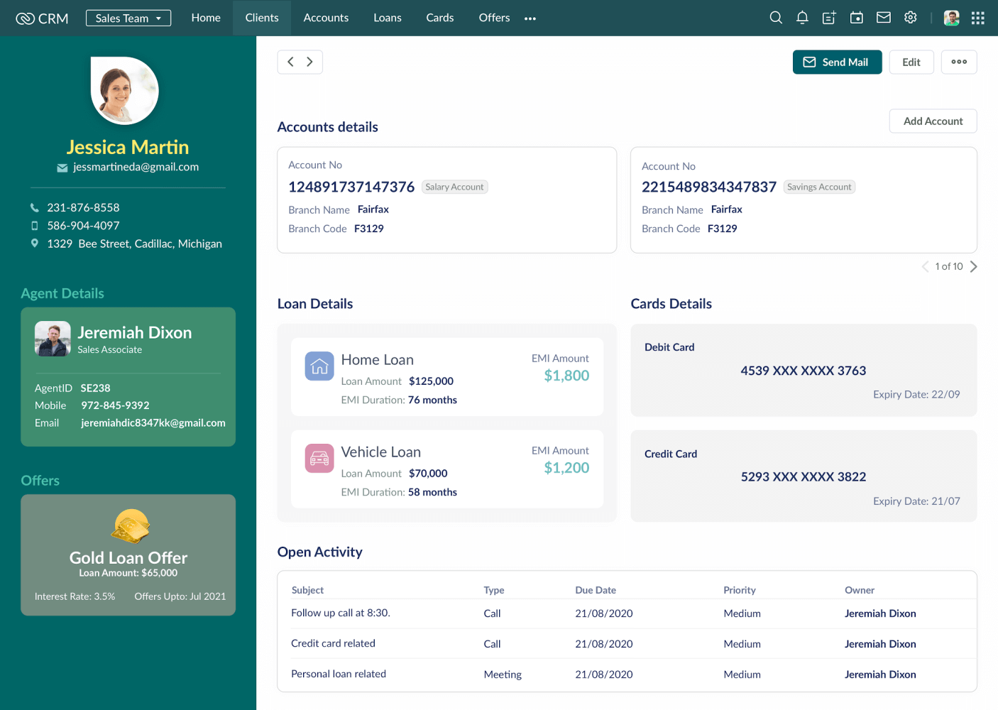
Task: Click the Subject column header
Action: click(307, 590)
